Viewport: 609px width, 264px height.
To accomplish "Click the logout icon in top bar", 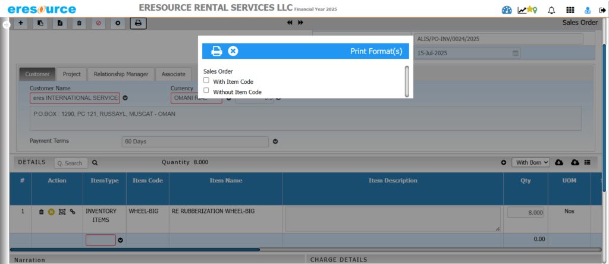I will coord(602,10).
